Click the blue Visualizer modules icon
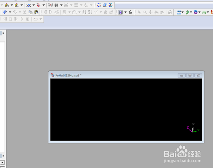Screen dimensions: 213x168 [179, 12]
